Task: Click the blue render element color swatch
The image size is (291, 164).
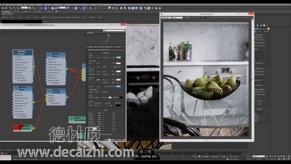Action: coord(118,87)
